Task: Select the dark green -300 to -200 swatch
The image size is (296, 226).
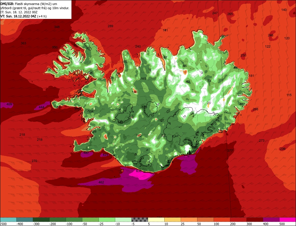Action: [41, 219]
